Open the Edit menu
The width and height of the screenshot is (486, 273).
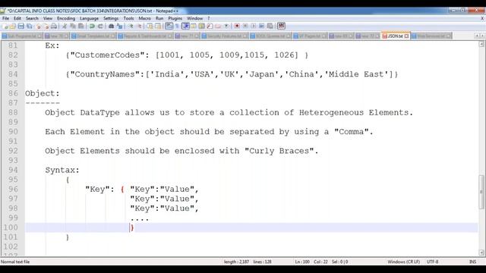(x=17, y=18)
